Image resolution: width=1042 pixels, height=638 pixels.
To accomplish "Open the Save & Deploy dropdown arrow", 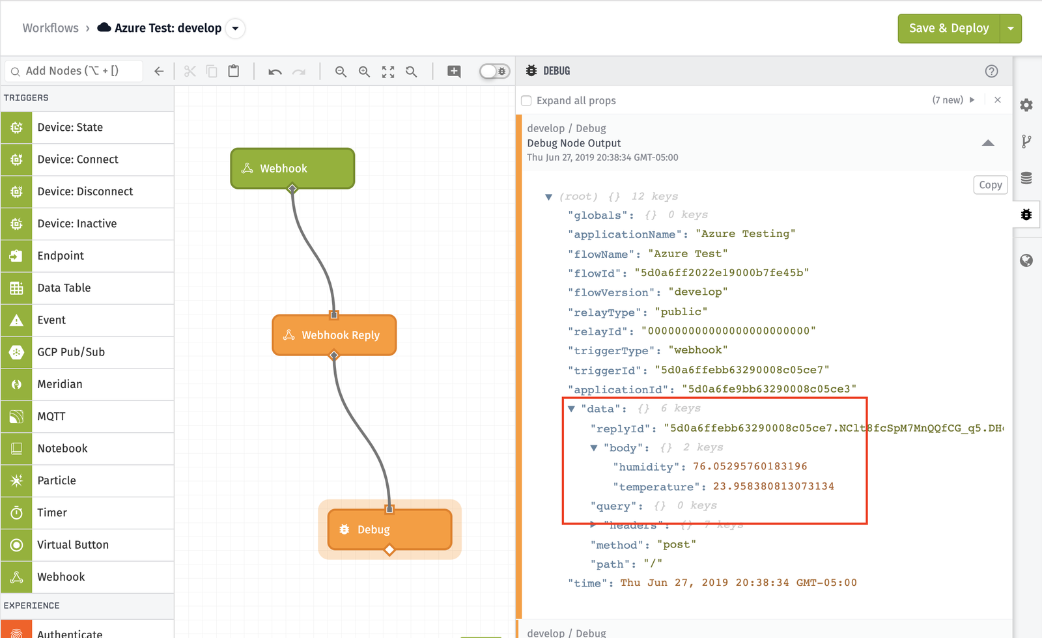I will coord(1010,28).
